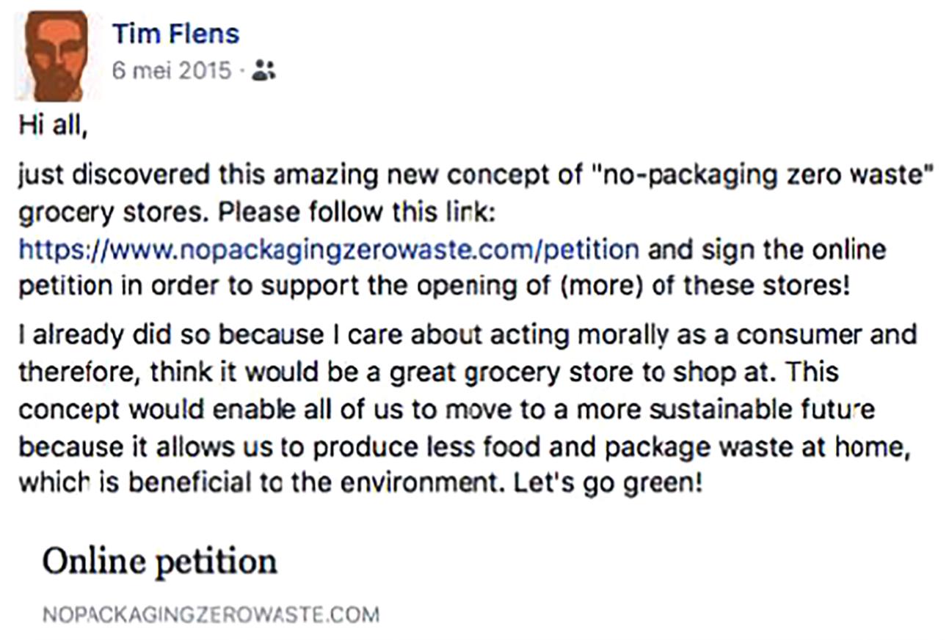The width and height of the screenshot is (949, 640).
Task: Click the friends audience icon
Action: click(263, 71)
